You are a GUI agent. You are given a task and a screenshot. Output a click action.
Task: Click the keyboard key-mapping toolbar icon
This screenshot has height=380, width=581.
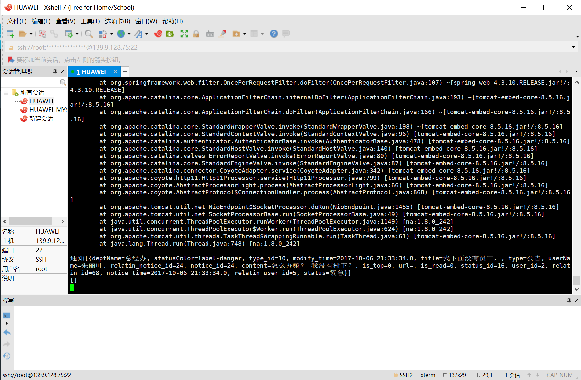pyautogui.click(x=210, y=34)
